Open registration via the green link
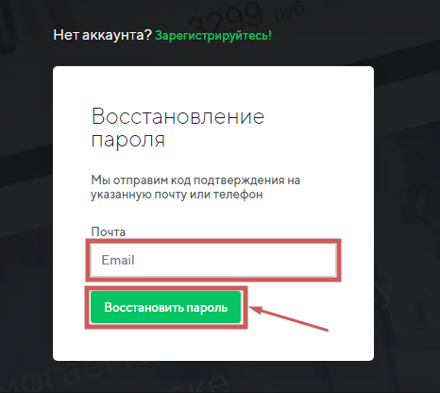Viewport: 440px width, 393px height. (x=213, y=35)
